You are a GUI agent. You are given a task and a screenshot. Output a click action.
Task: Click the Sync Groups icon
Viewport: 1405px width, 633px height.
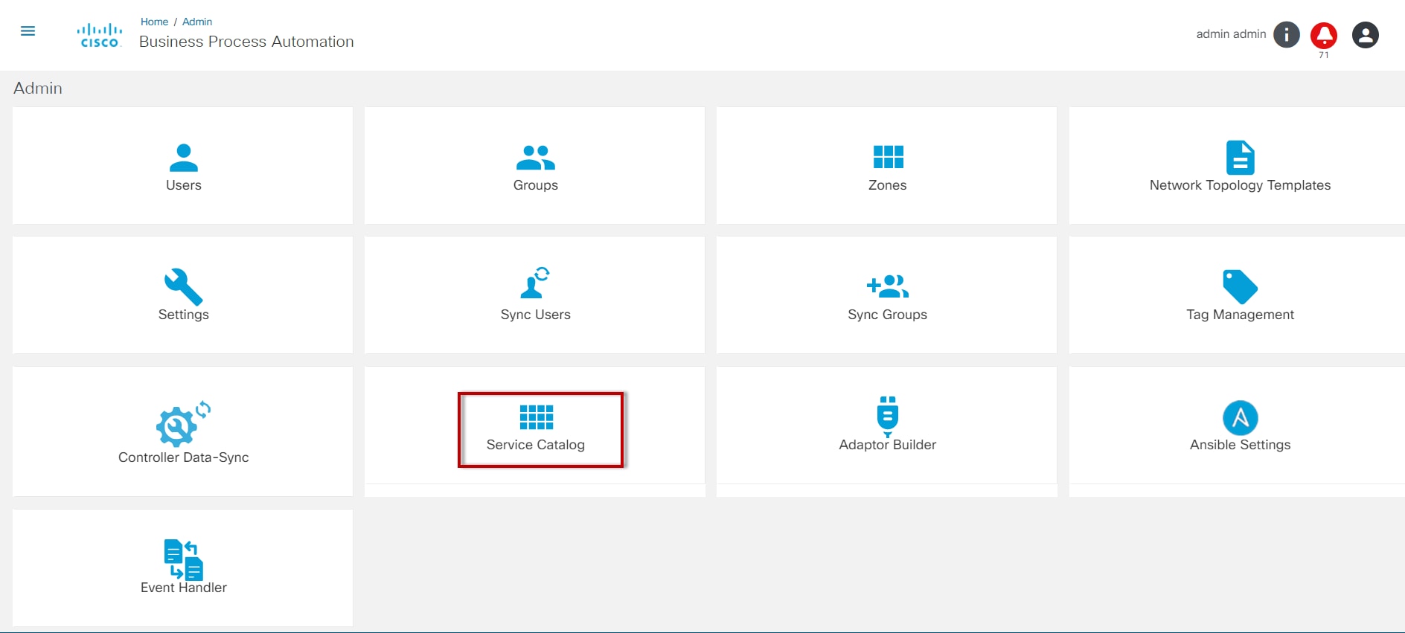coord(888,286)
